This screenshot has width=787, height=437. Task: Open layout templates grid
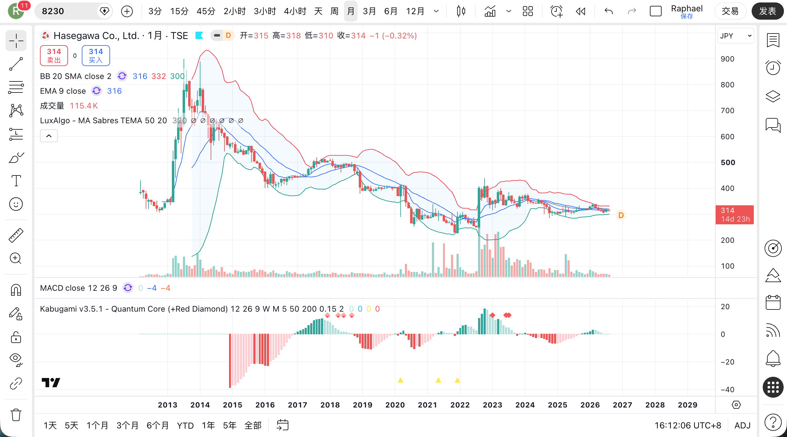(528, 11)
